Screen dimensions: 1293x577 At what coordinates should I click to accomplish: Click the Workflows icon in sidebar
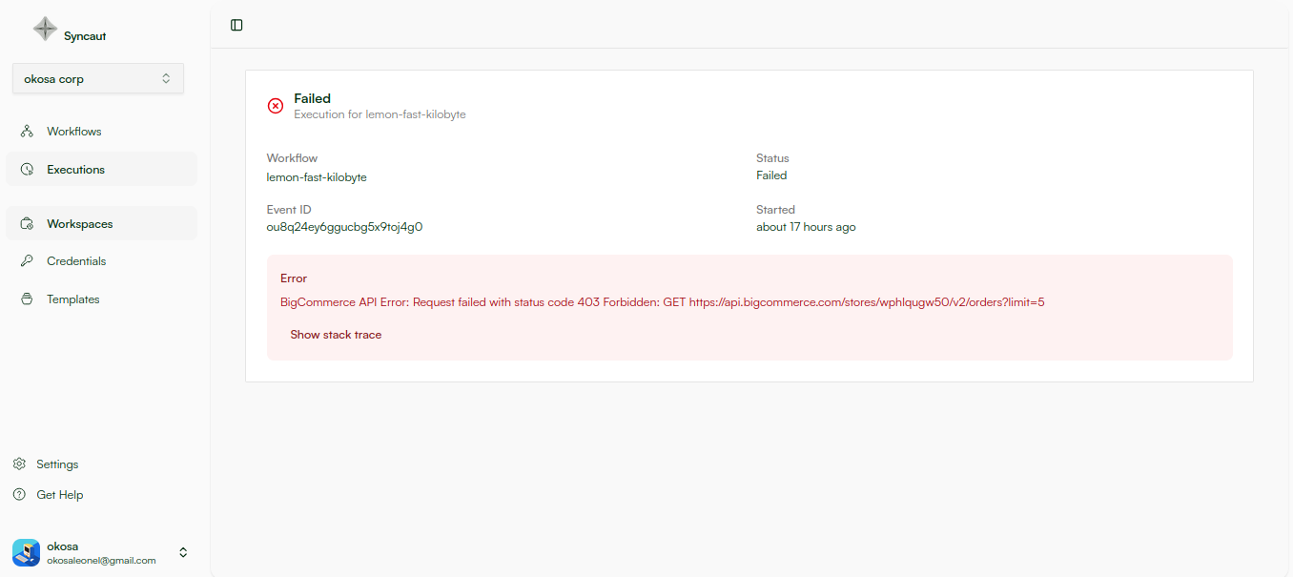pyautogui.click(x=28, y=132)
